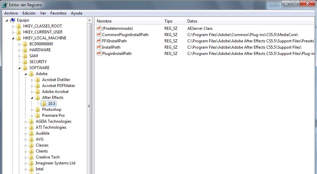The width and height of the screenshot is (317, 174).
Task: Select the Imagineer Systems Ltd key
Action: click(x=55, y=163)
